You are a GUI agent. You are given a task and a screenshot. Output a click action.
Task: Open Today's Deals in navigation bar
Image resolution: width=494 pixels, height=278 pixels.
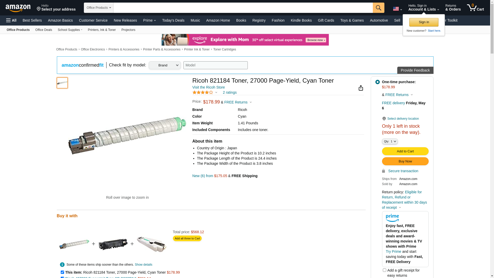pos(173,20)
